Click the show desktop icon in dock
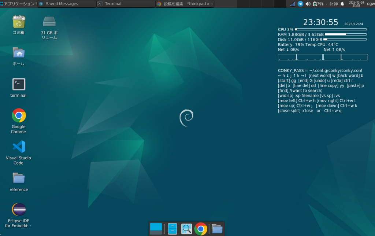 tap(156, 229)
